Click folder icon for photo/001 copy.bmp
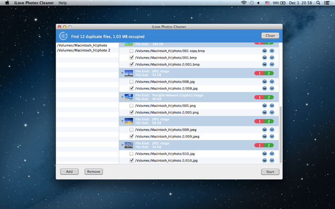Viewport: 335px width, 209px height. (x=265, y=51)
